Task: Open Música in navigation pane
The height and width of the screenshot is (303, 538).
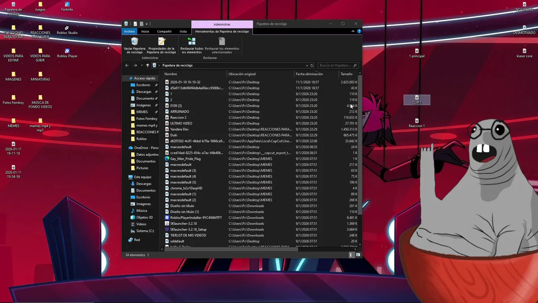Action: coord(142,211)
